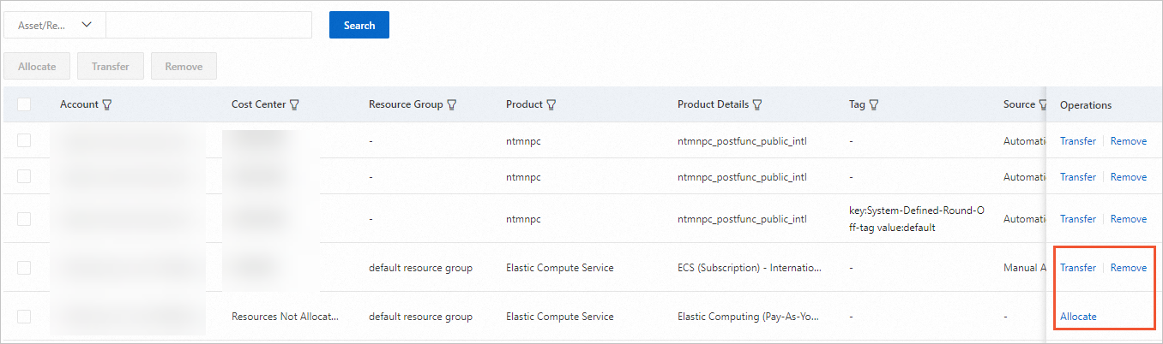Image resolution: width=1163 pixels, height=344 pixels.
Task: Click the Allocate button above the table
Action: pos(37,67)
